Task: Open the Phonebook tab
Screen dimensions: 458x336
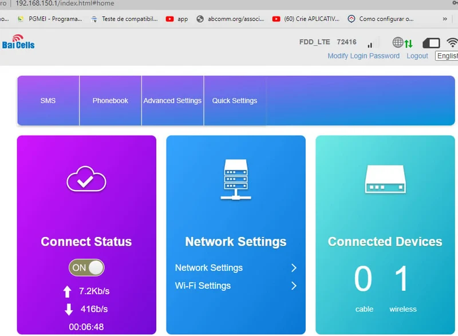Action: click(110, 101)
